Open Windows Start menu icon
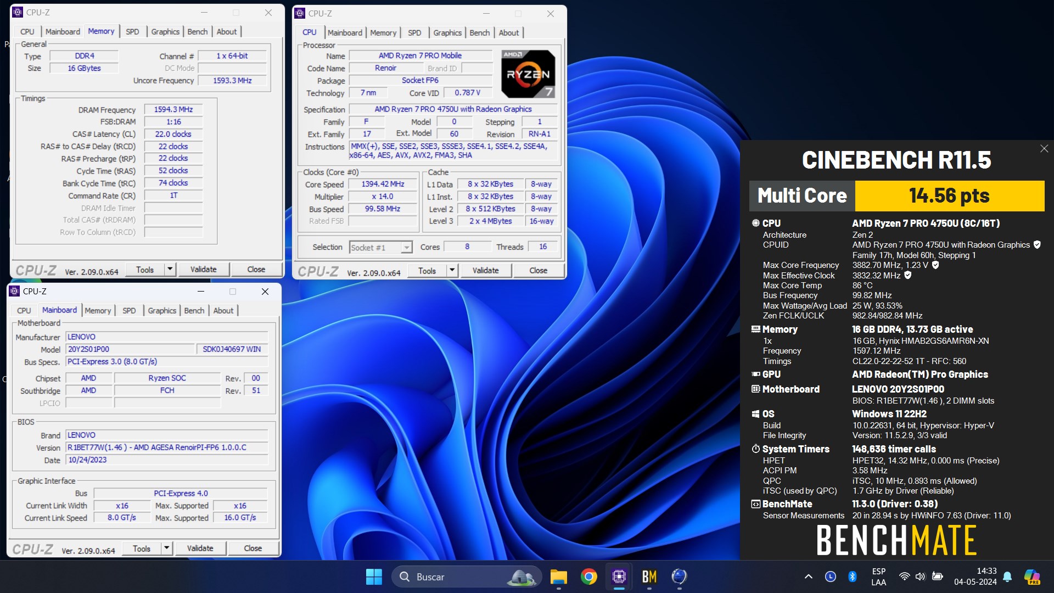Viewport: 1054px width, 593px height. pyautogui.click(x=374, y=577)
